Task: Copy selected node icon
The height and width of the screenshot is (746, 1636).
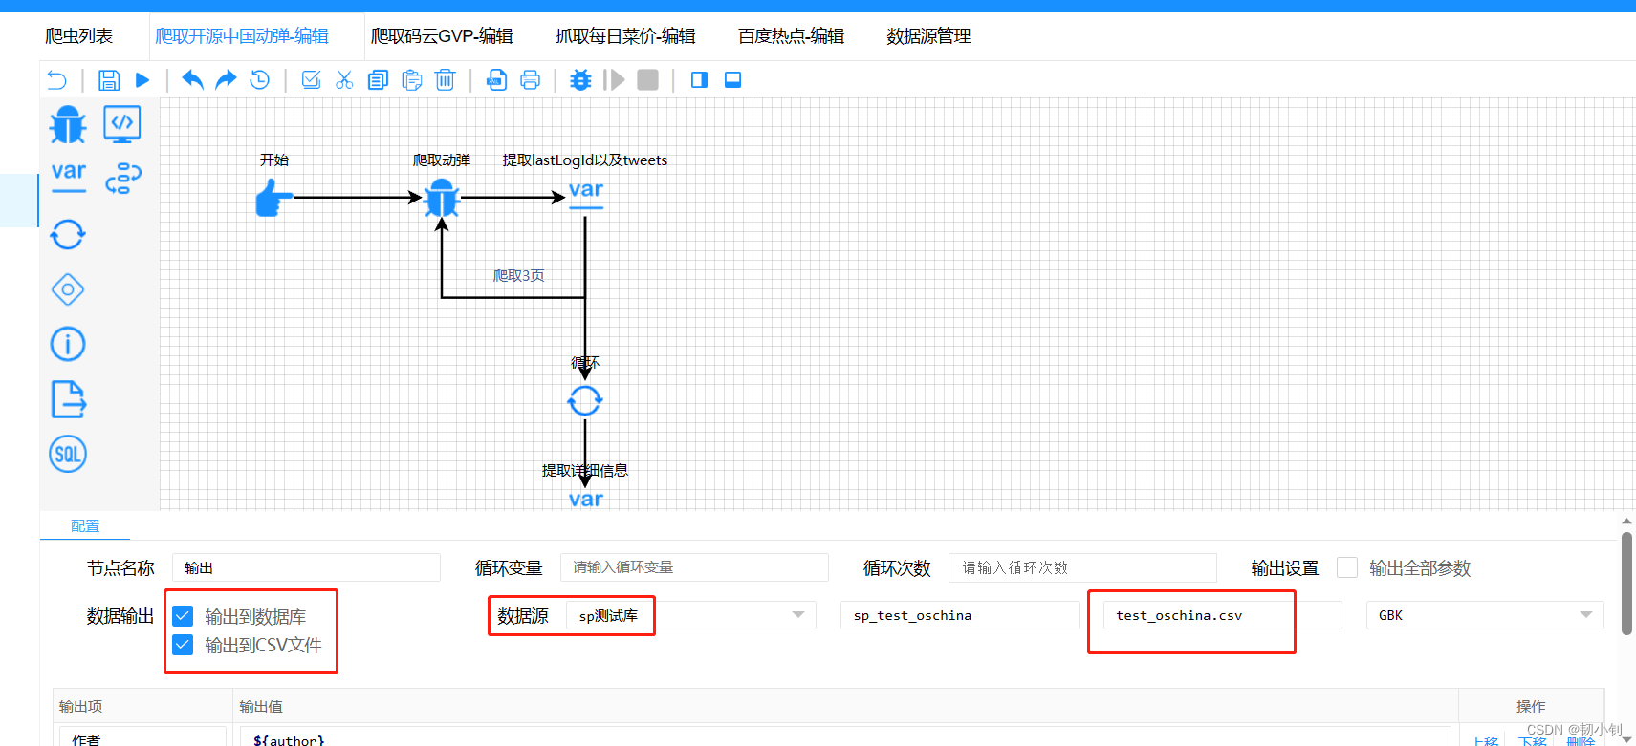Action: (x=378, y=80)
